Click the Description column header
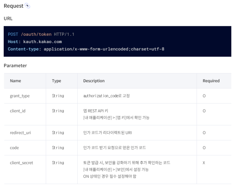 [94, 81]
